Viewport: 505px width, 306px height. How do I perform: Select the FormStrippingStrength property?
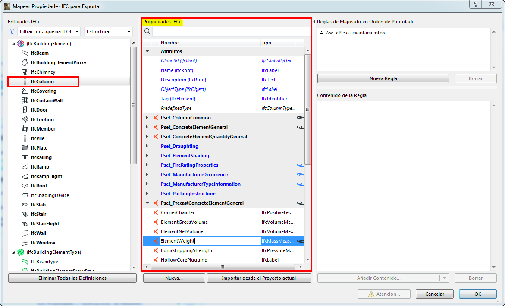[x=186, y=250]
